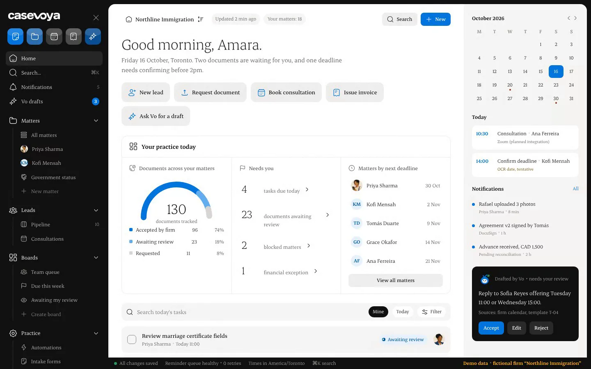Open Awaiting my review board
The height and width of the screenshot is (369, 591).
click(60, 300)
